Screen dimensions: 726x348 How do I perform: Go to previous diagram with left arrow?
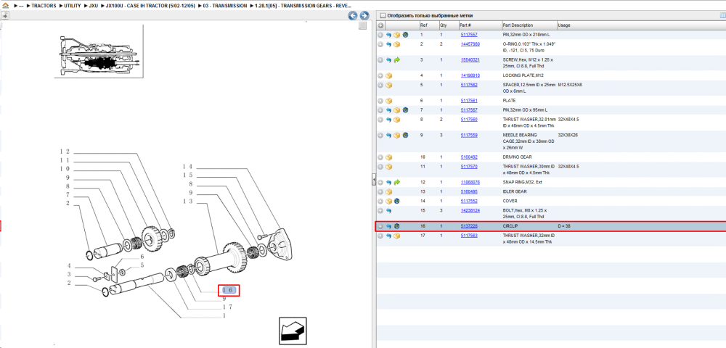[353, 15]
